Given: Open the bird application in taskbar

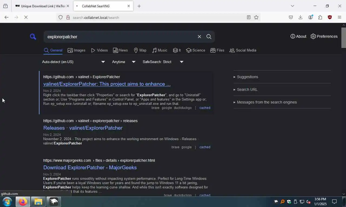Looking at the screenshot, I should coord(54,202).
